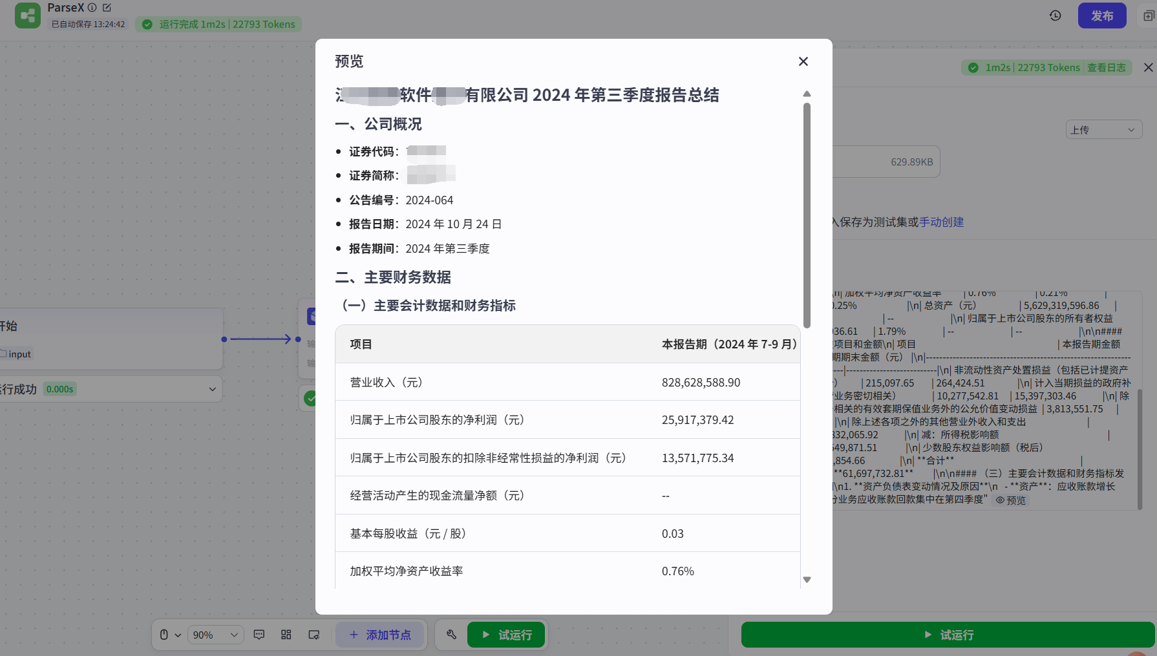Click the 加权平均净资产收益率 row label
Image resolution: width=1157 pixels, height=656 pixels.
click(407, 571)
